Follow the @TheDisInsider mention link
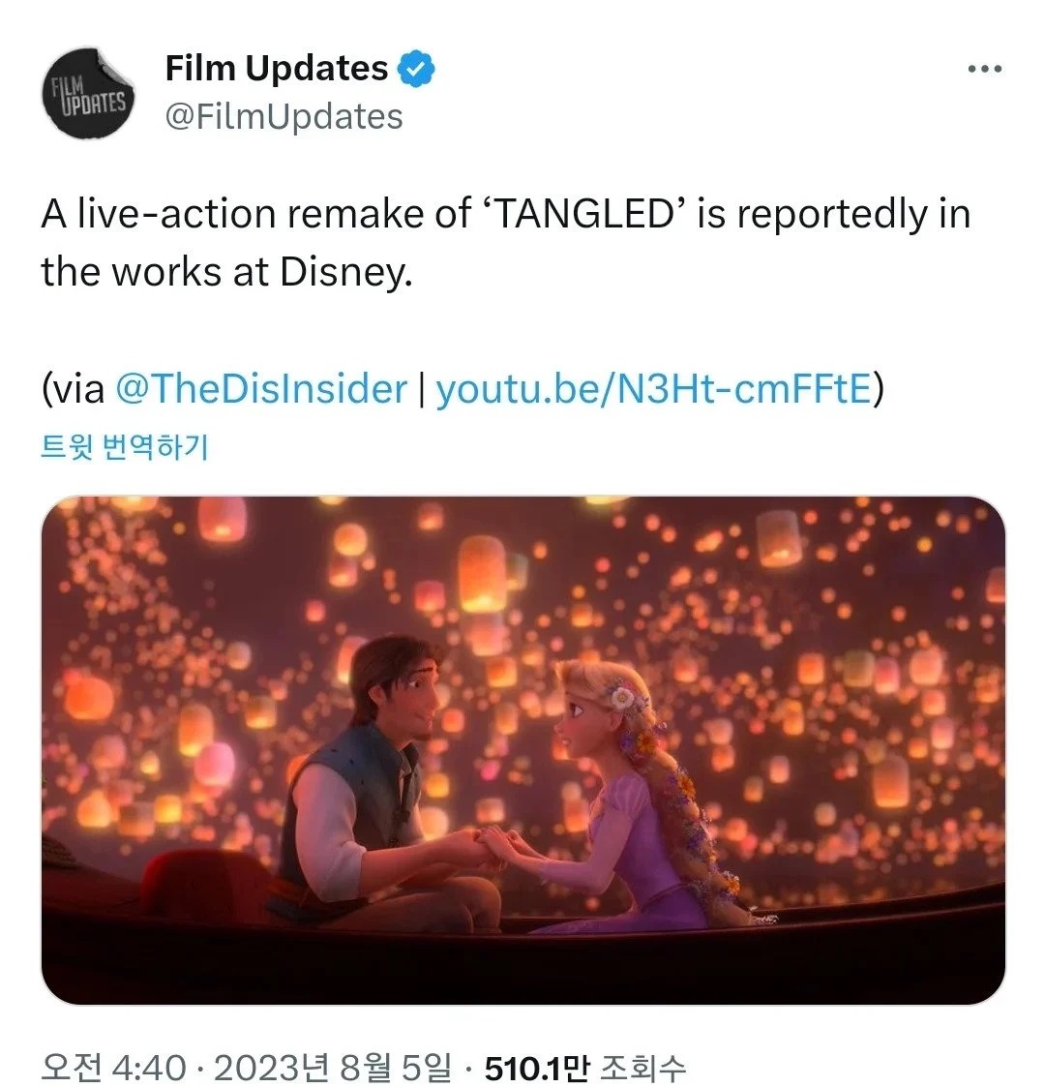Image resolution: width=1045 pixels, height=1087 pixels. pos(261,388)
